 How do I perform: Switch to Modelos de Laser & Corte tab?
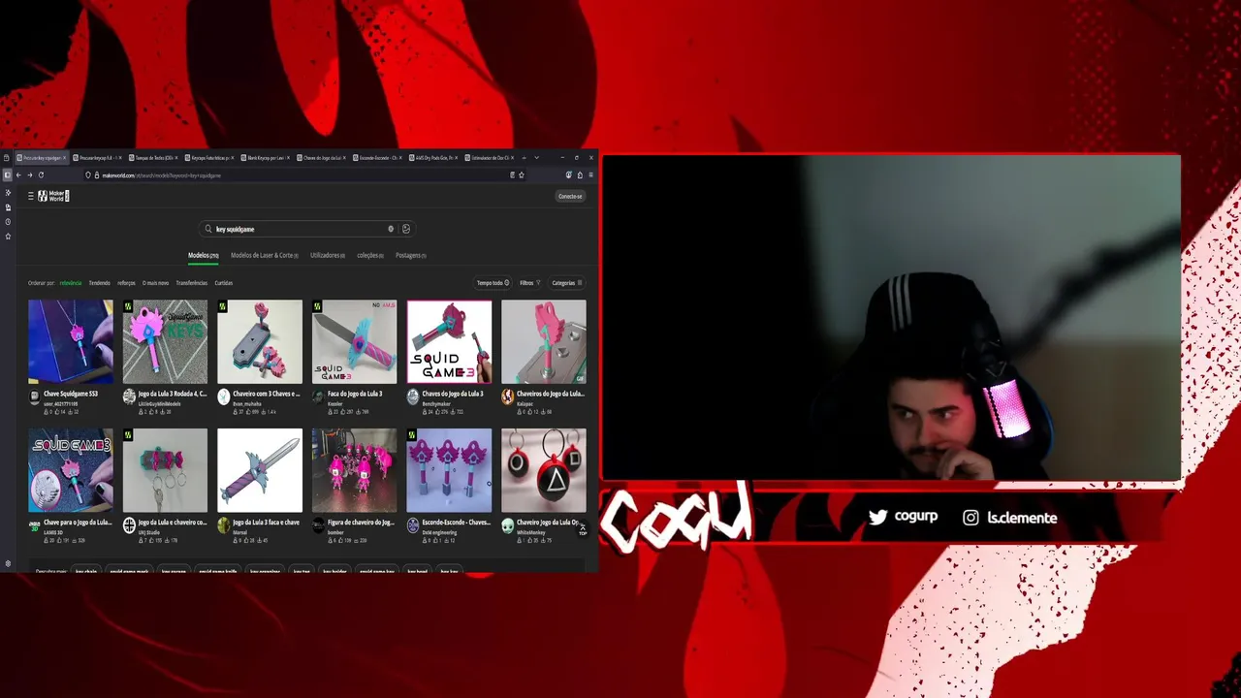[x=264, y=256]
